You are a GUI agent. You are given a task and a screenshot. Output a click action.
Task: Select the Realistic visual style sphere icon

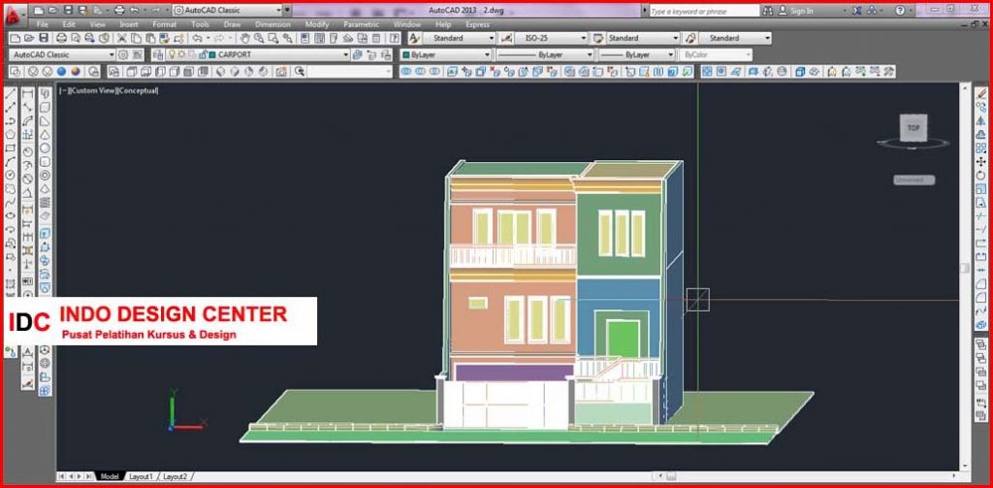(x=62, y=72)
